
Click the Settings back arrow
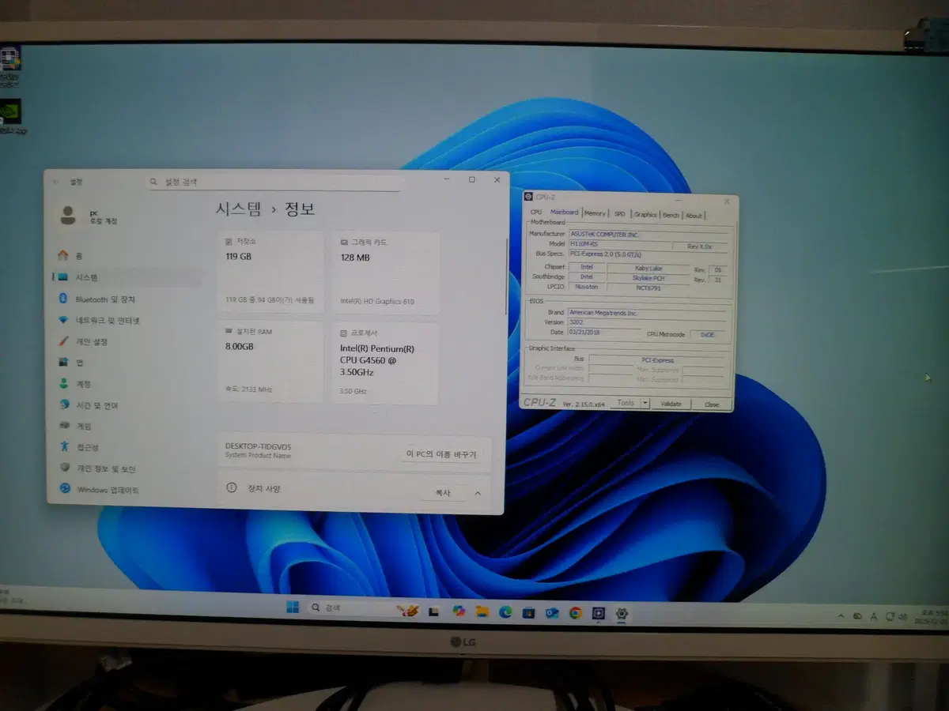coord(55,182)
